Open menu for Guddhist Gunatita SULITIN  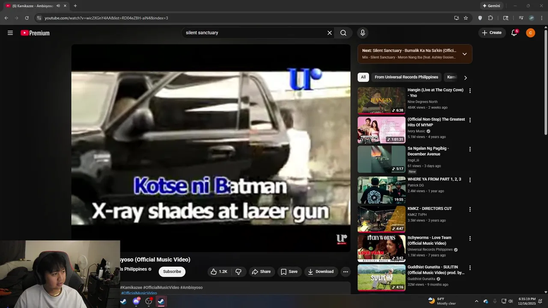470,268
